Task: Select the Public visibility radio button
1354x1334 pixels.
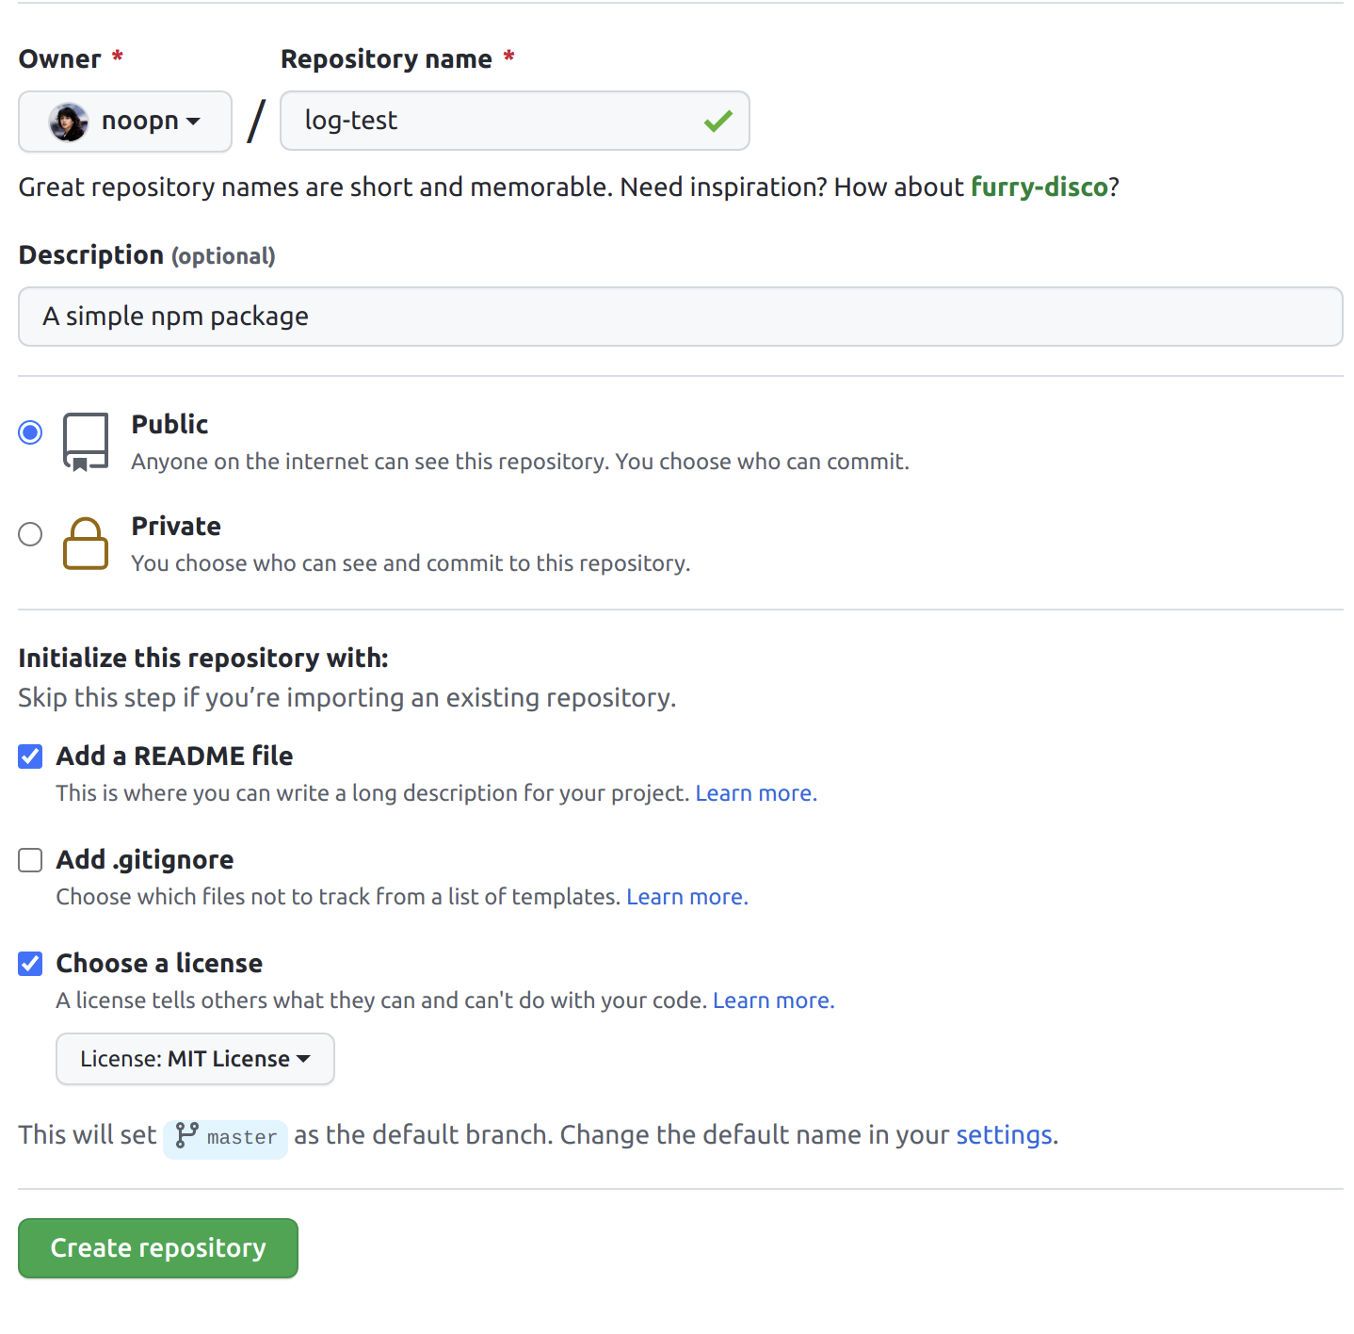Action: coord(30,432)
